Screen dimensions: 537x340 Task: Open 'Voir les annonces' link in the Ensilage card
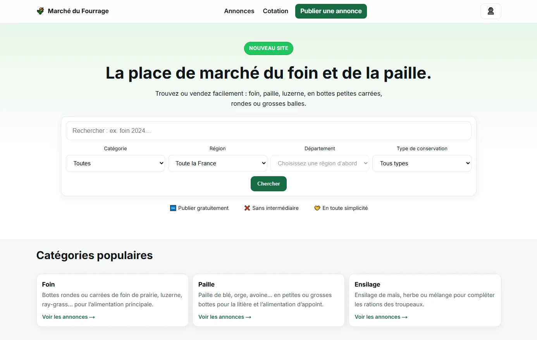click(x=378, y=317)
